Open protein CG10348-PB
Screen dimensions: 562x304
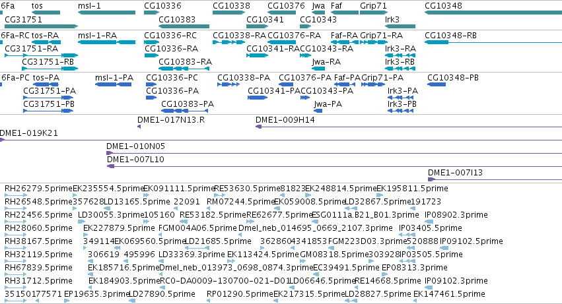[x=437, y=84]
